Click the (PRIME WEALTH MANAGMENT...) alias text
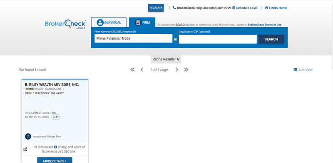Screen dimensions: 333x163 [44, 89]
